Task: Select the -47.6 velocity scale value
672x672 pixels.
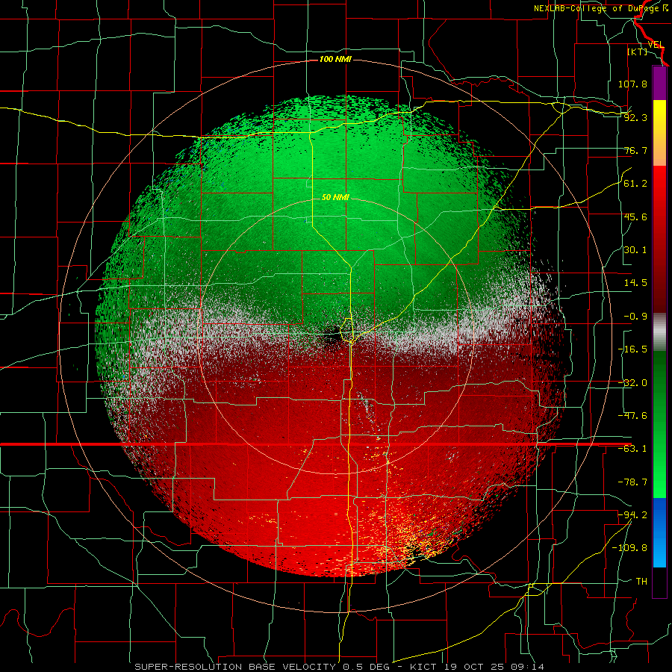Action: [632, 416]
